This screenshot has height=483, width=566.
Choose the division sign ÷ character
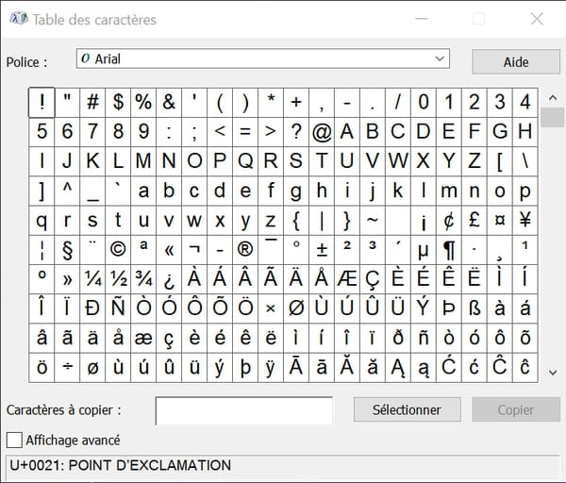67,368
